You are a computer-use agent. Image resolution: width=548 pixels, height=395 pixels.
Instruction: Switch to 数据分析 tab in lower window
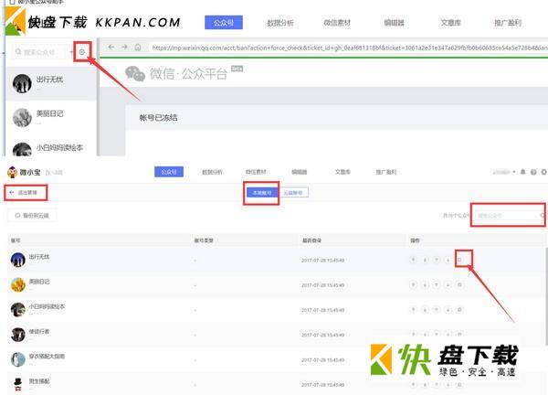click(212, 172)
